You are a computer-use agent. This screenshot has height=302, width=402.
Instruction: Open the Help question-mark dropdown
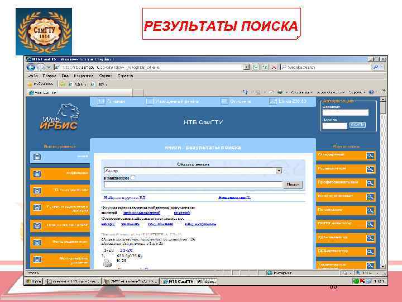tap(372, 92)
